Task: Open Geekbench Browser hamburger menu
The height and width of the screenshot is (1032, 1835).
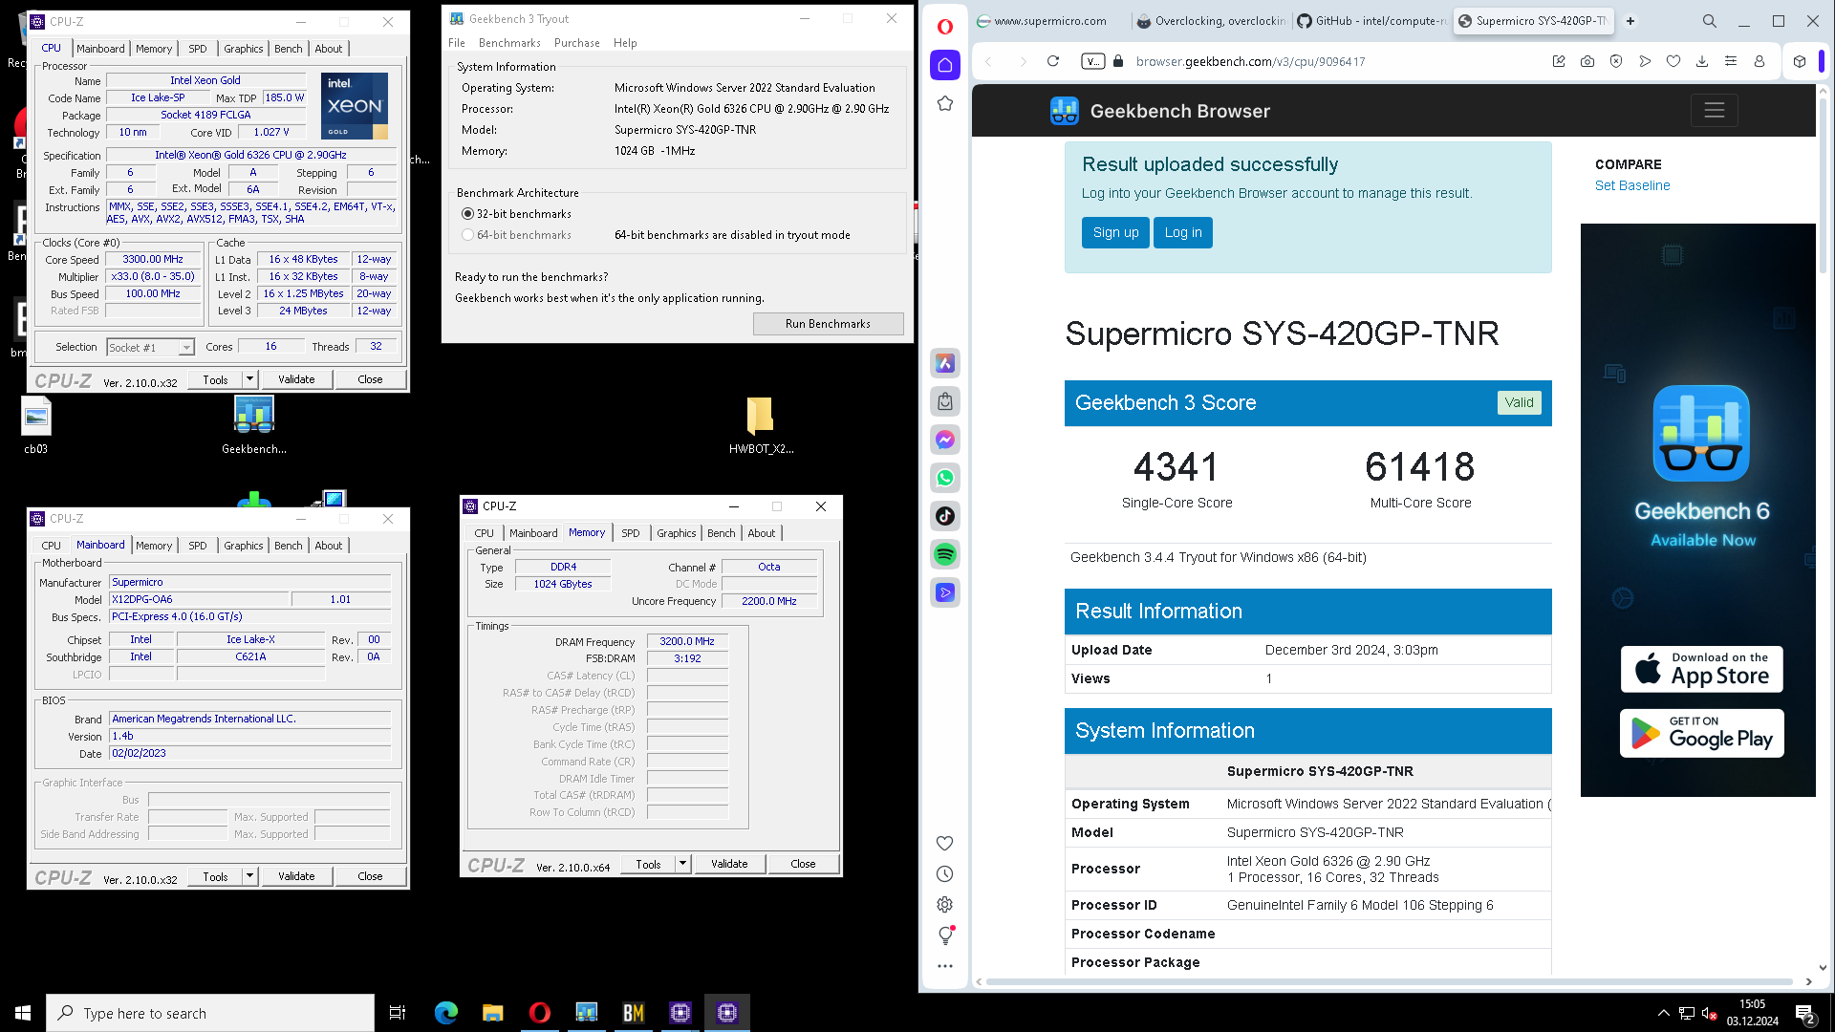Action: pyautogui.click(x=1714, y=111)
